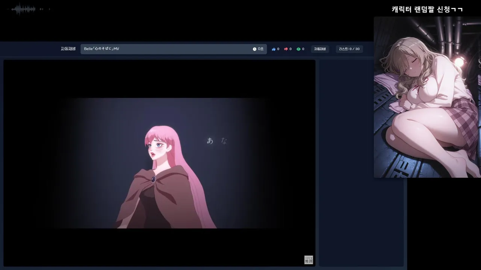
Task: Click the 地図 stamp logo in the video corner
Action: coord(309,260)
